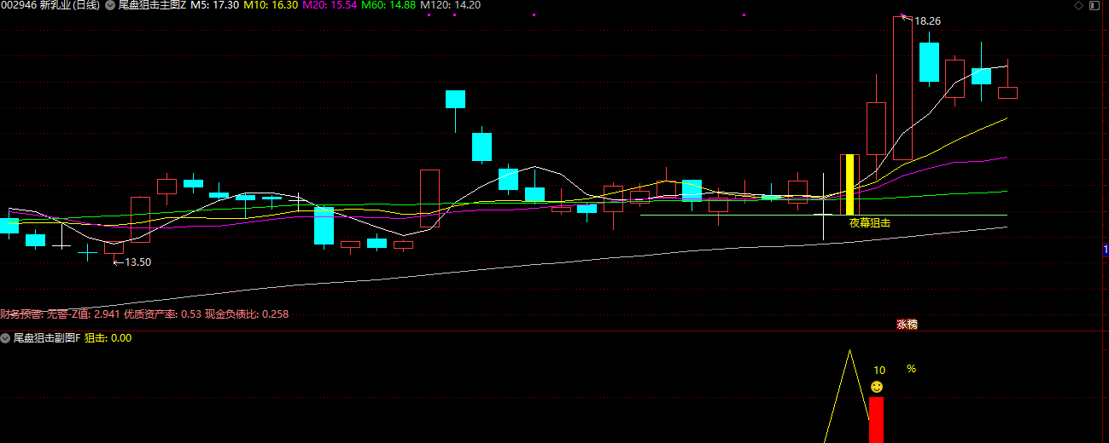Click the diamond icon at top right
1109x443 pixels.
(x=1078, y=5)
